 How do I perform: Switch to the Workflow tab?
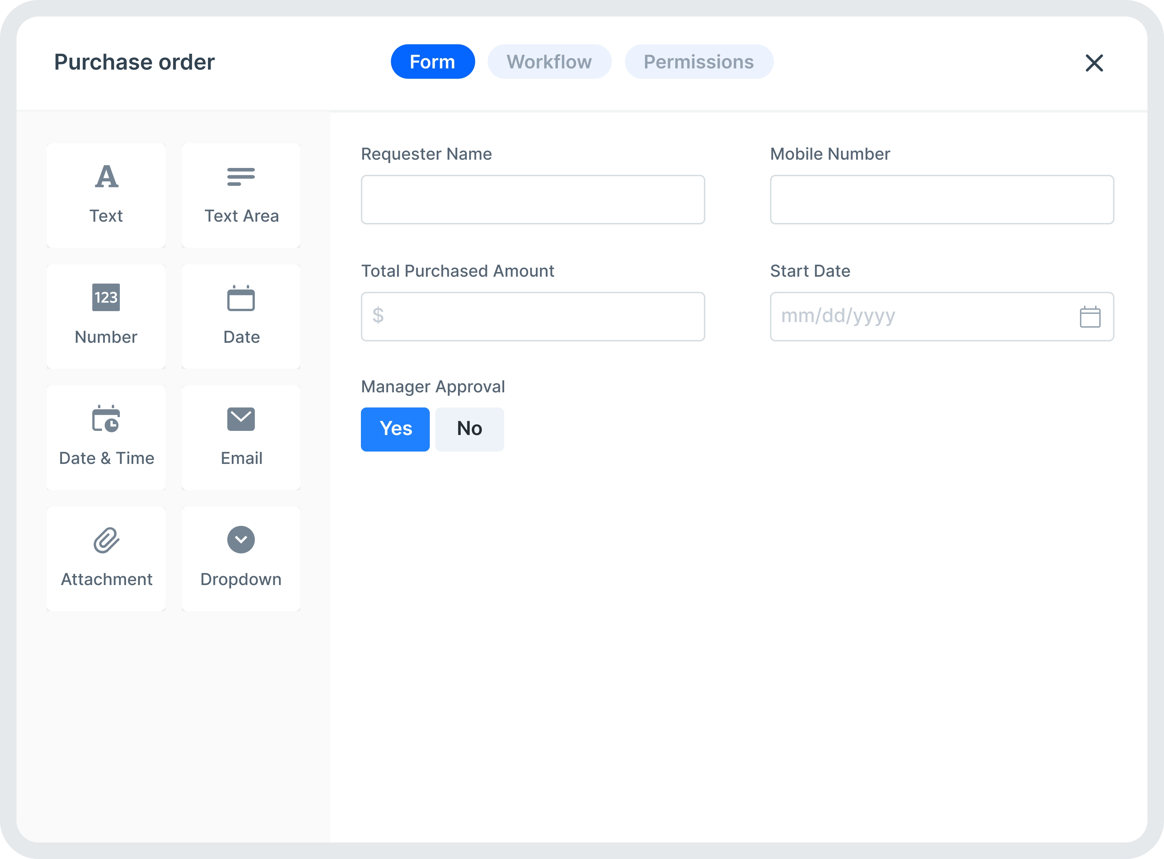click(x=550, y=61)
